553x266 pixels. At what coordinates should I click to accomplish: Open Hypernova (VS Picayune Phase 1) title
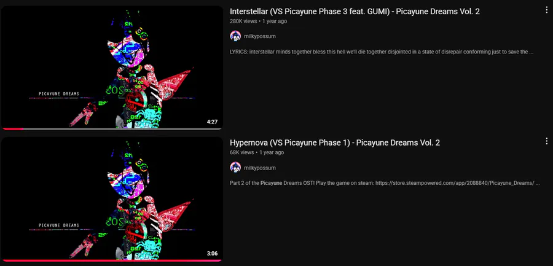[x=335, y=143]
